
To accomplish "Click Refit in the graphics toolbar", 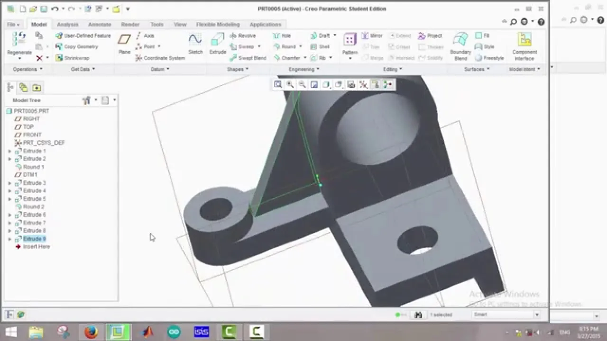I will [x=278, y=85].
